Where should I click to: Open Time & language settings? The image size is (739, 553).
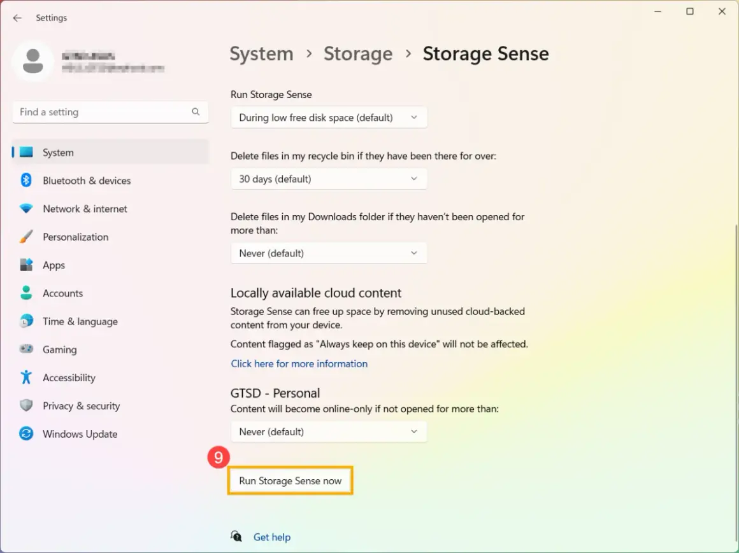coord(110,321)
